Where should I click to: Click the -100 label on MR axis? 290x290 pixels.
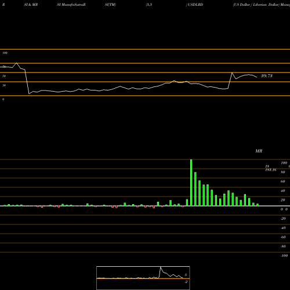click(284, 256)
